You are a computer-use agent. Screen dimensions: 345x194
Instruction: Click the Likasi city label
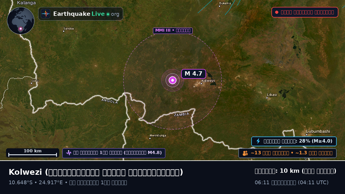tap(272, 95)
